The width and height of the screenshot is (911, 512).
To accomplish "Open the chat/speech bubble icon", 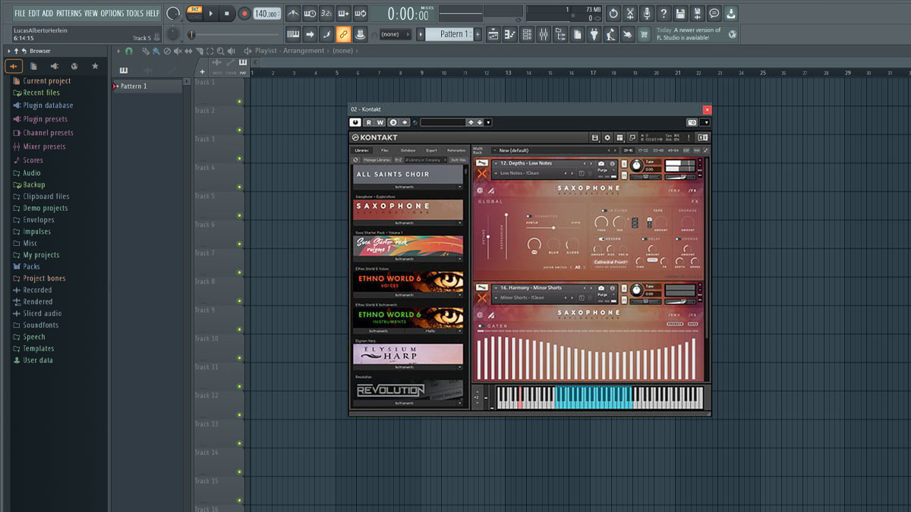I will pos(714,14).
